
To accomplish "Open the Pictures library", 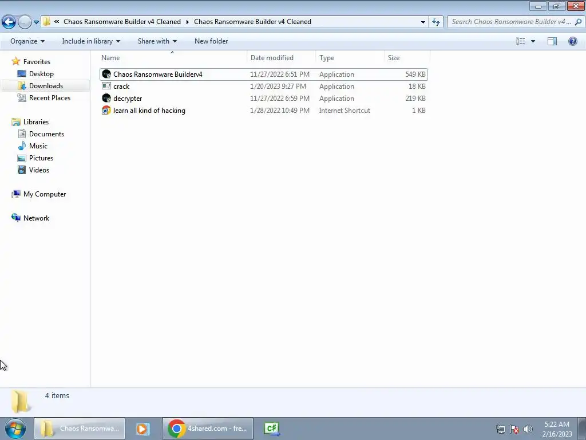I will [41, 158].
